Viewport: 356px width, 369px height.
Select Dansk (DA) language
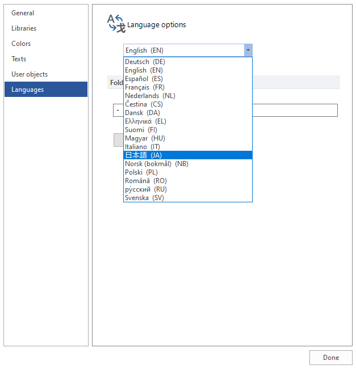click(188, 113)
